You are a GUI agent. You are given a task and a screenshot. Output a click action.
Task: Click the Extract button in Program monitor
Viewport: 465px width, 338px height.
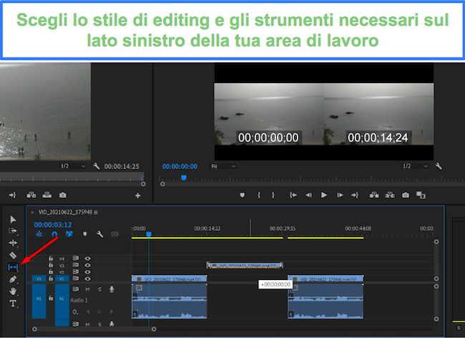pos(390,195)
